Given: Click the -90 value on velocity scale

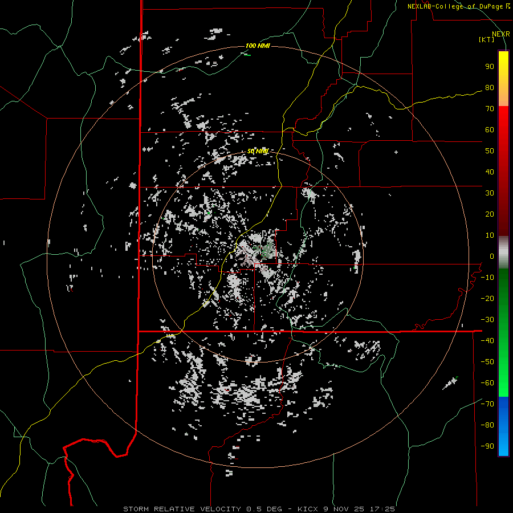Looking at the screenshot, I should pos(487,446).
